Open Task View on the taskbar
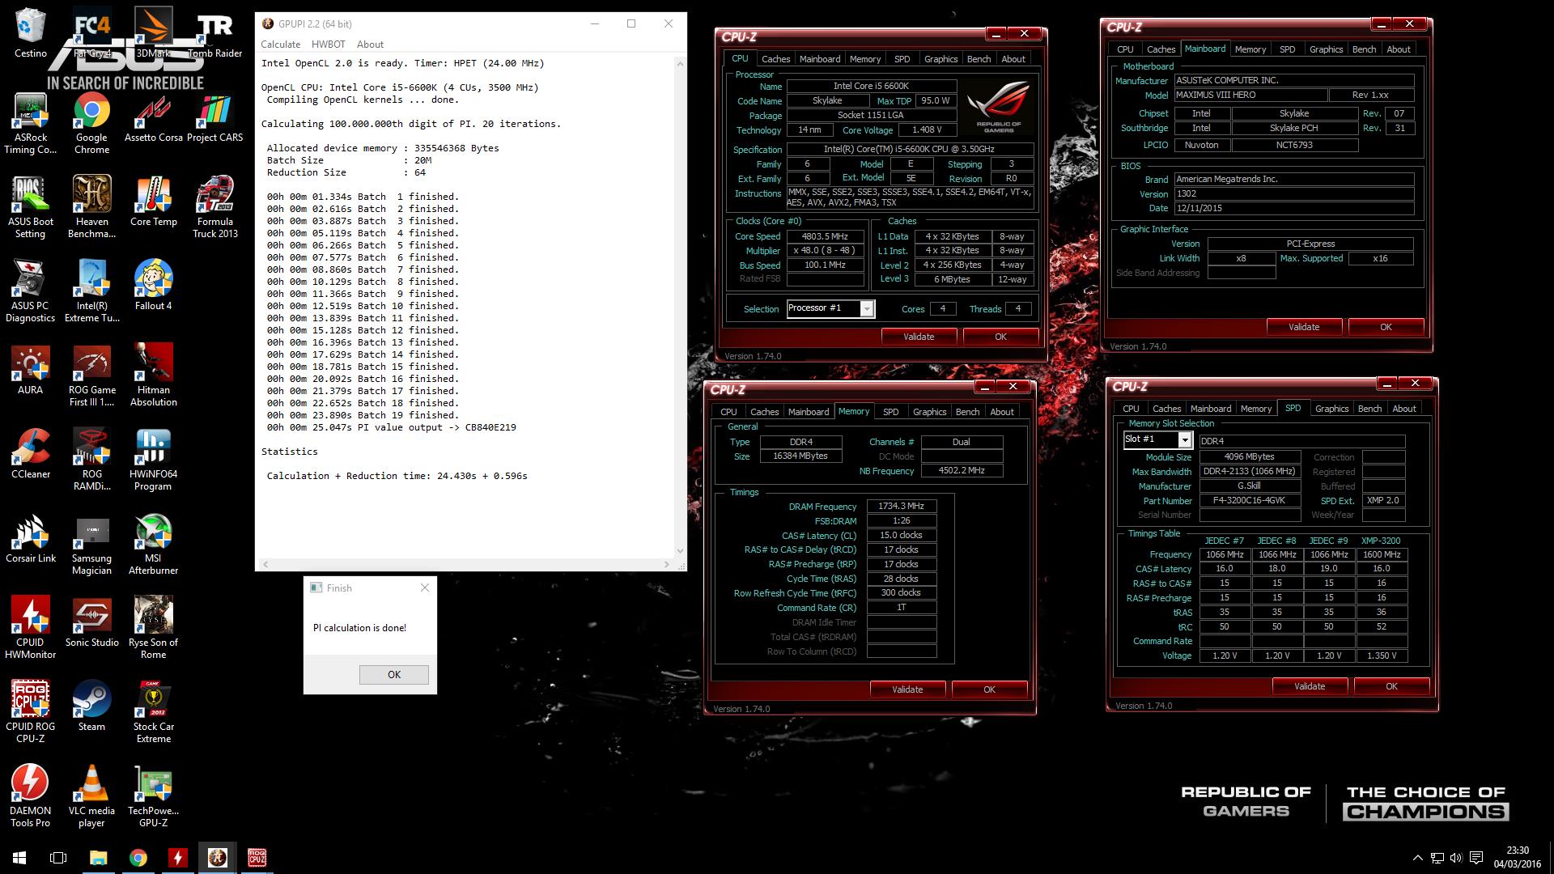This screenshot has height=874, width=1554. tap(58, 858)
